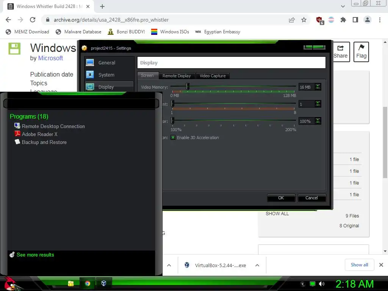Viewport: 388px width, 291px height.
Task: Click the green monitor tray icon
Action: tap(313, 284)
